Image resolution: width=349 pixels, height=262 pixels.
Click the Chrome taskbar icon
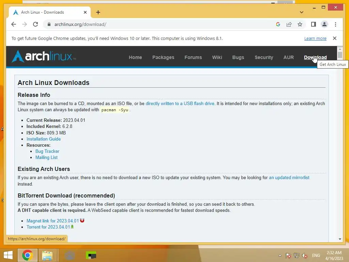pos(27,255)
